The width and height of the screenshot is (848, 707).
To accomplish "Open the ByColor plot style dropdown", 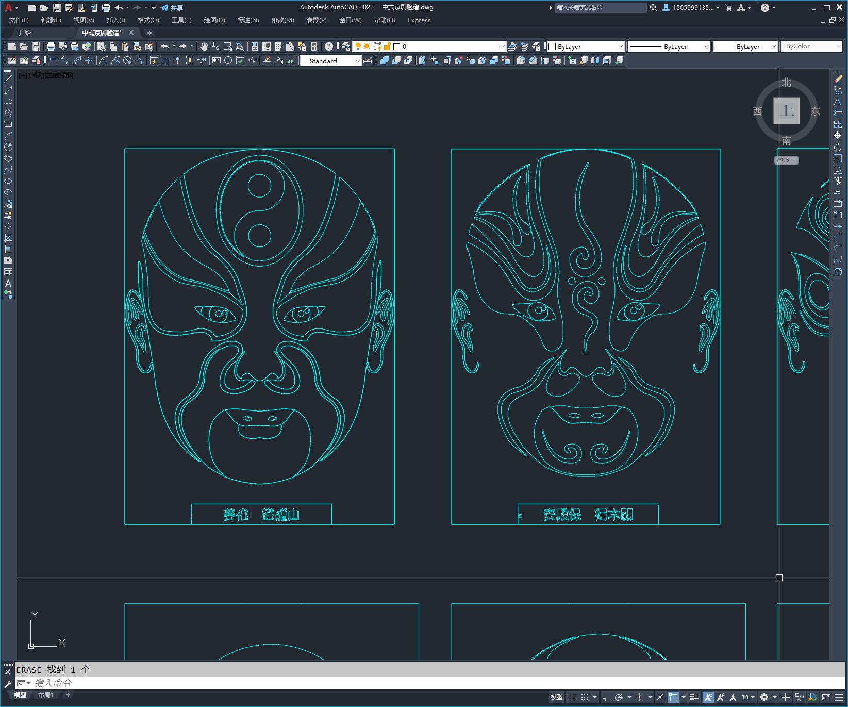I will coord(811,46).
